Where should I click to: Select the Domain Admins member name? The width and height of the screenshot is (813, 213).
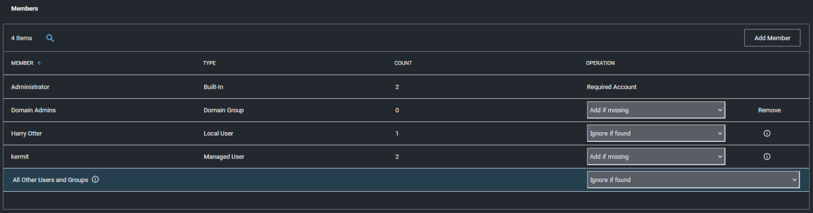click(34, 110)
